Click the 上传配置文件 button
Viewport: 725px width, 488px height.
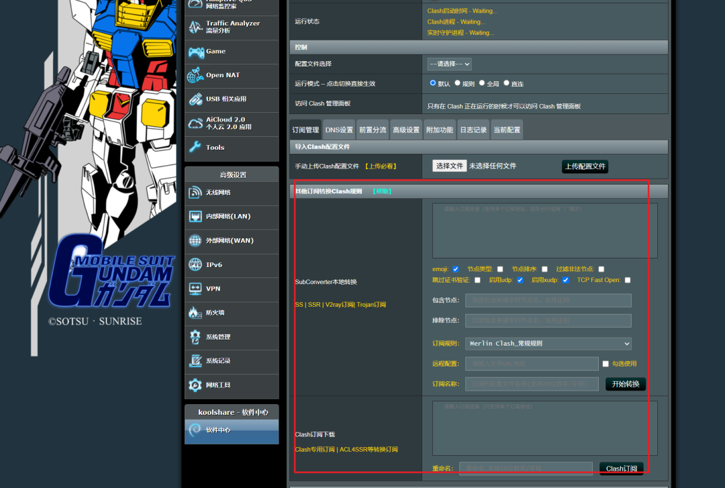[585, 166]
